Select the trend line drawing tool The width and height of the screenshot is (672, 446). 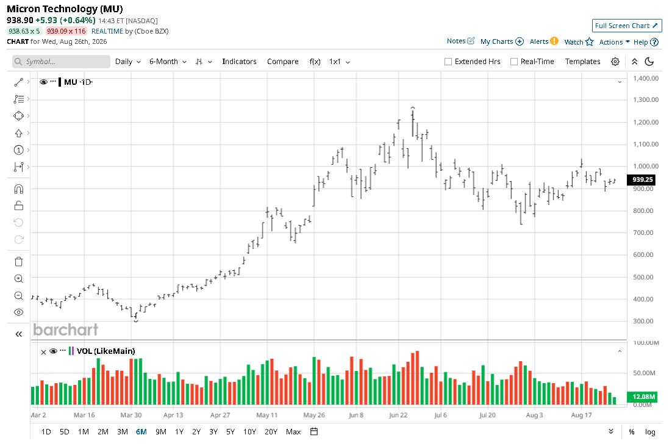[18, 82]
